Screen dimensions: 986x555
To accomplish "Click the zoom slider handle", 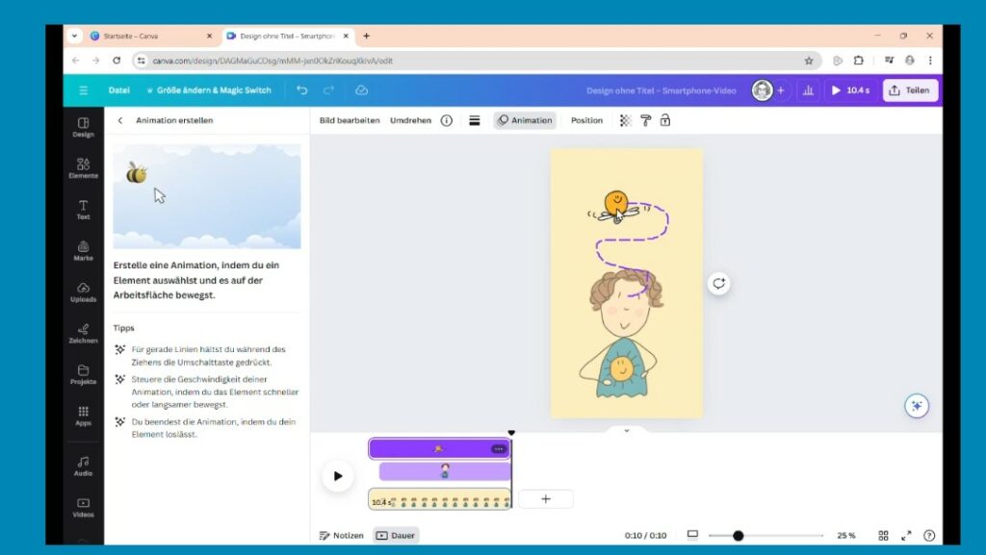I will pyautogui.click(x=738, y=536).
